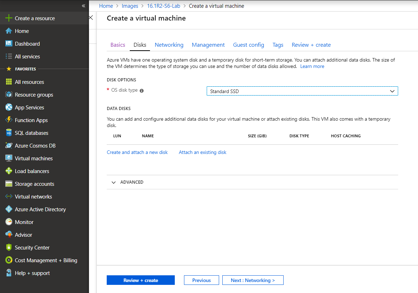Open Storage accounts in sidebar
Viewport: 418px width, 293px height.
(44, 184)
